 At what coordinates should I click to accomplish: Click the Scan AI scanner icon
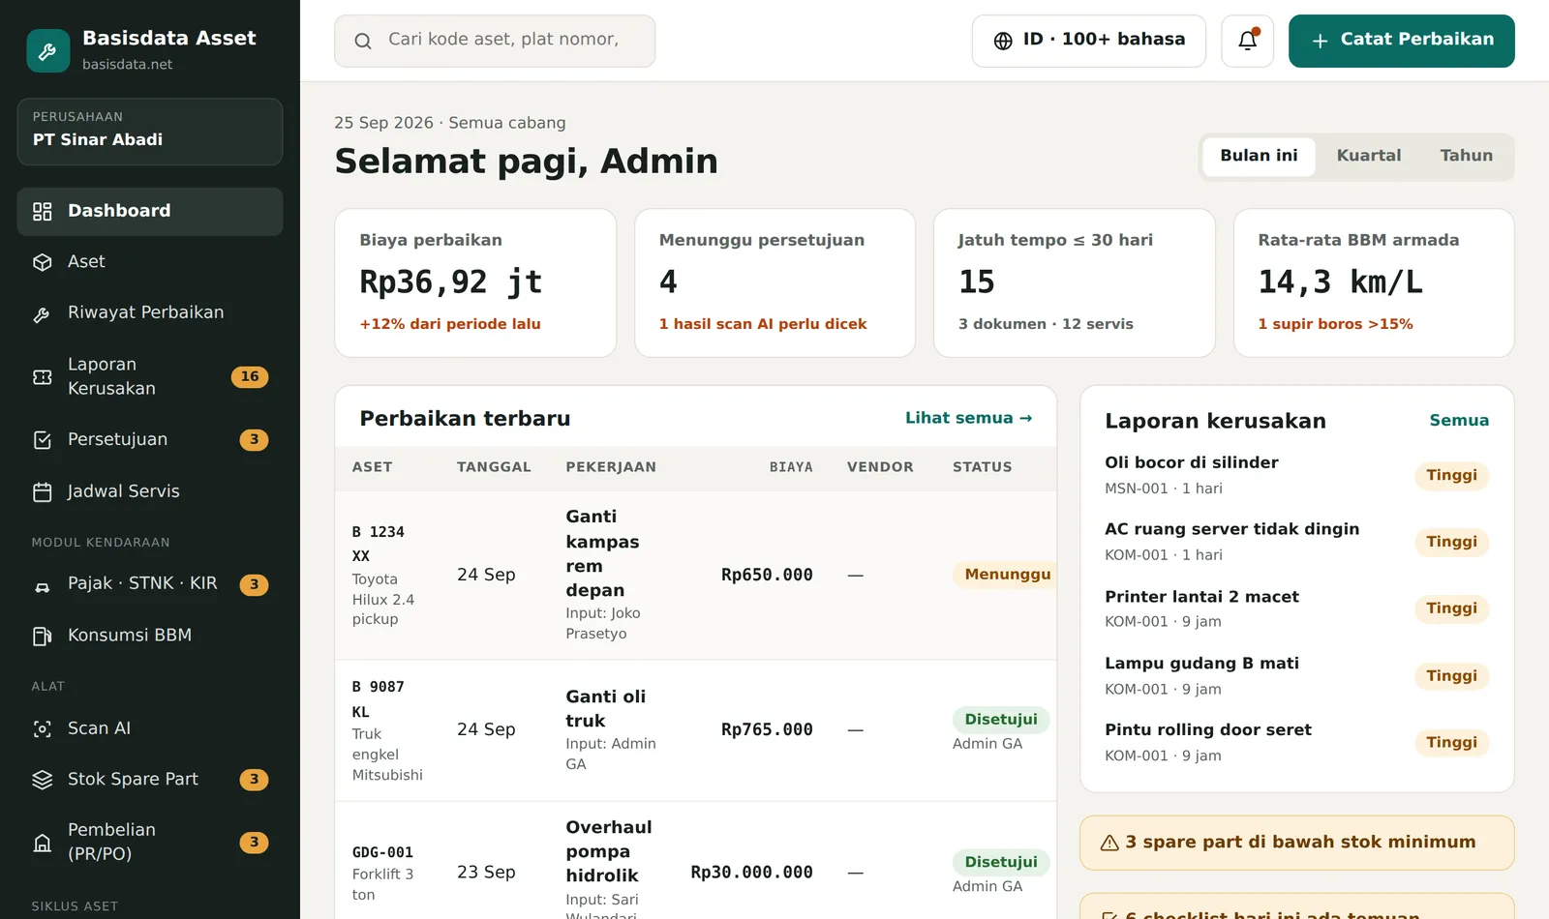pos(43,728)
